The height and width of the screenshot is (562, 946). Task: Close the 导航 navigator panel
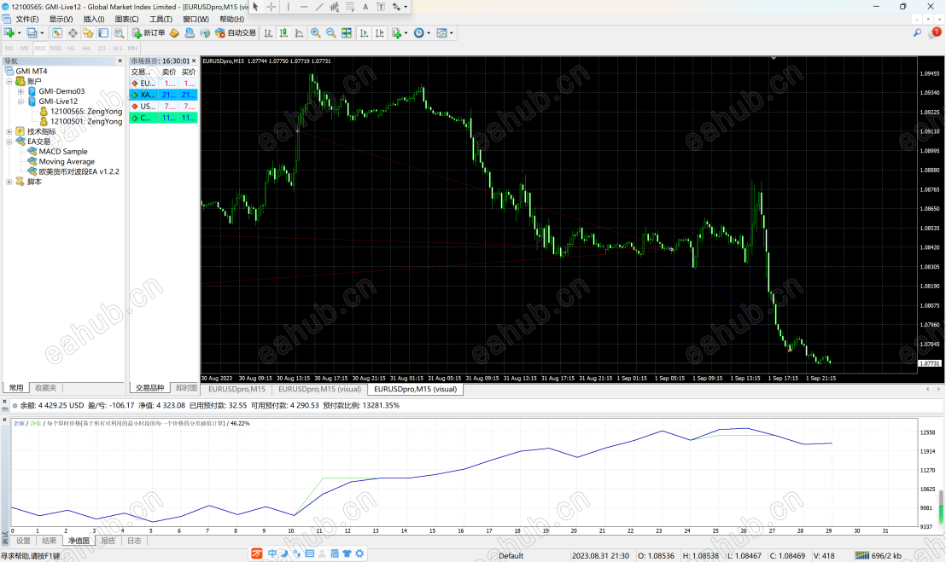(x=120, y=61)
